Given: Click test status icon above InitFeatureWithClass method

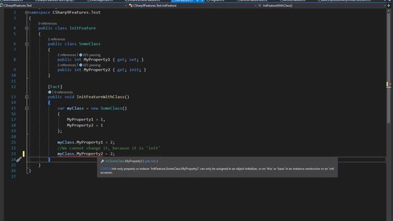Looking at the screenshot, I should 50,92.
